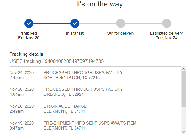The image size is (191, 140).
Task: Click the In transit label
Action: [75, 33]
